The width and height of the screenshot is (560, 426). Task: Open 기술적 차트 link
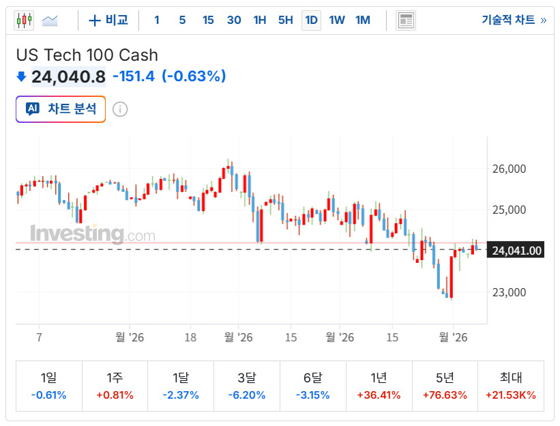coord(514,20)
